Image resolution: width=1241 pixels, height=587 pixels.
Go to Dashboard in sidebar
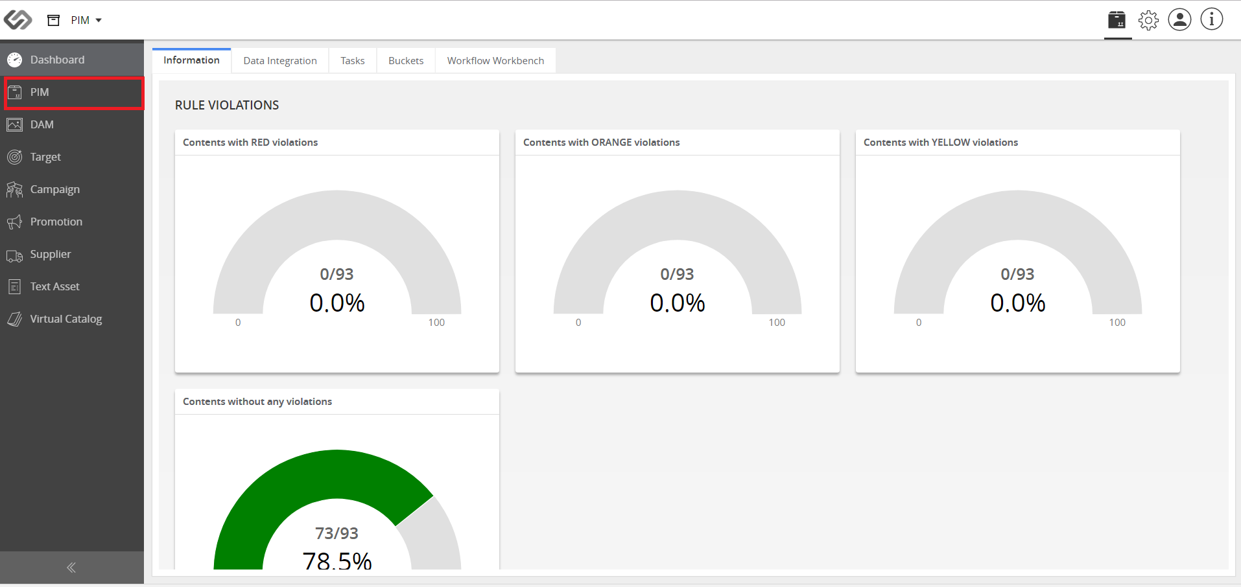72,60
